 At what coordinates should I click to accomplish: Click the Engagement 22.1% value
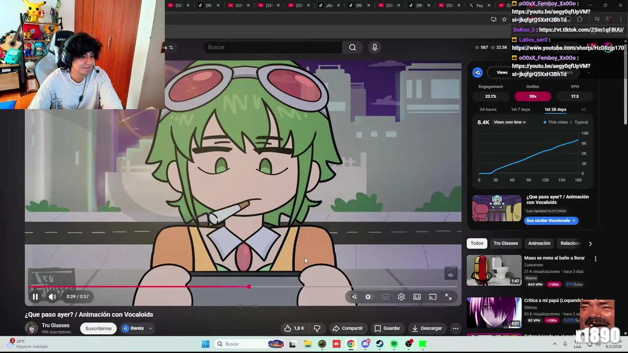(490, 96)
